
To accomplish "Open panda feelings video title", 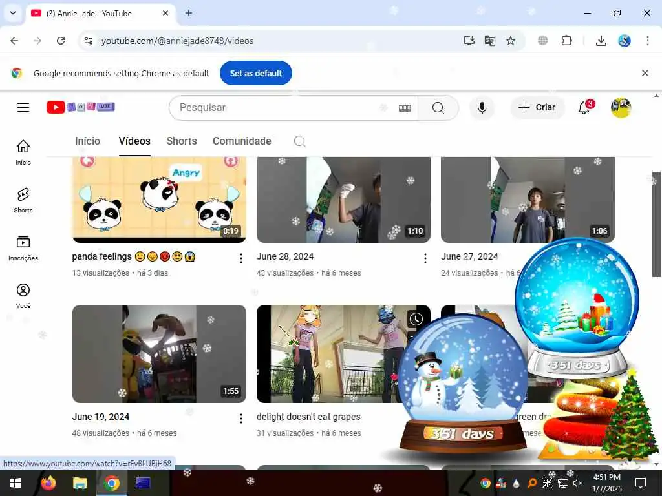I will (x=133, y=256).
